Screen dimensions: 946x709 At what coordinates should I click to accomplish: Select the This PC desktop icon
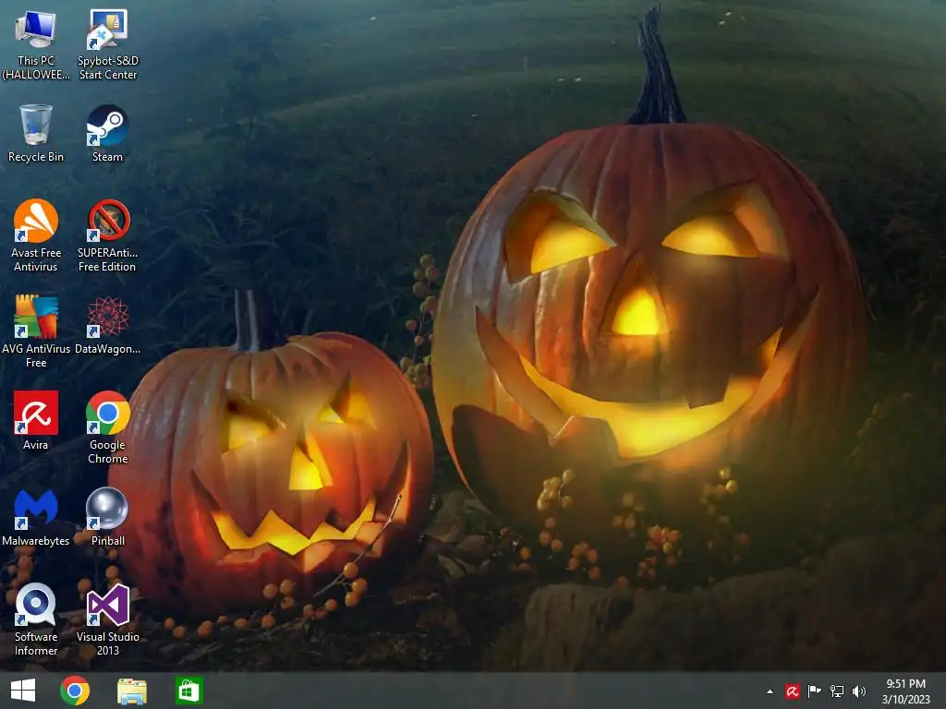point(36,44)
